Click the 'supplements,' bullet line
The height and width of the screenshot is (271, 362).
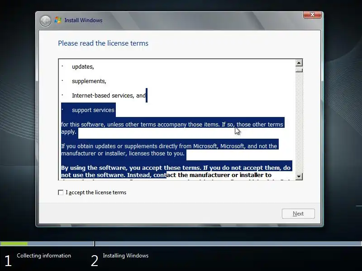click(89, 81)
